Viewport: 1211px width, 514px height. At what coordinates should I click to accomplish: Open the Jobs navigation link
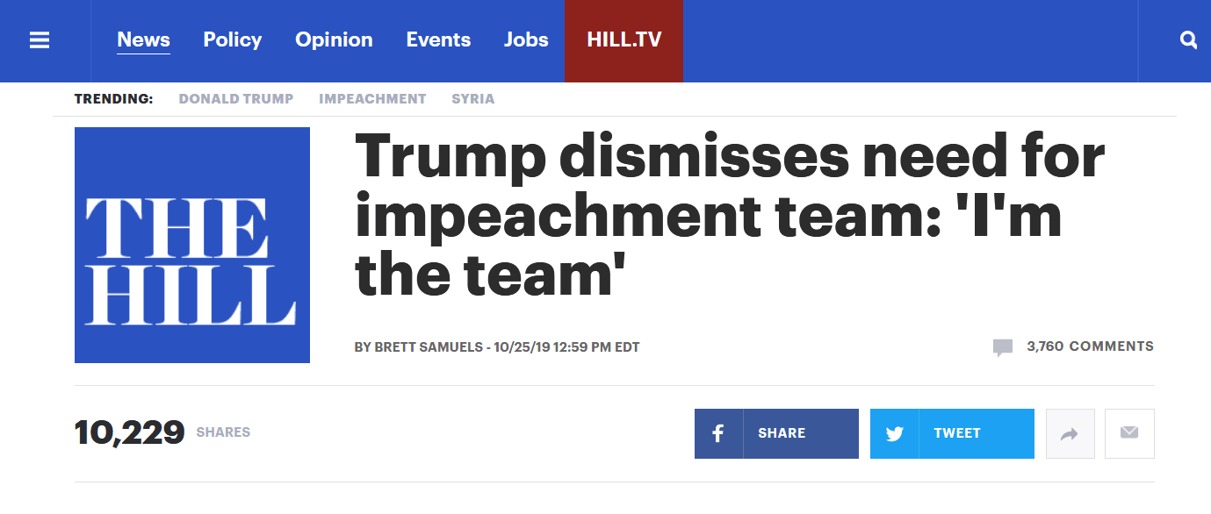pyautogui.click(x=526, y=40)
